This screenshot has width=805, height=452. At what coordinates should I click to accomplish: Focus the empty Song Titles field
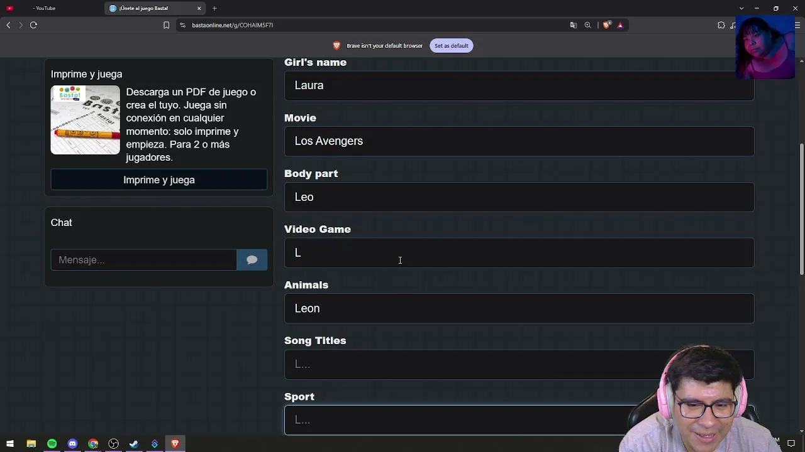(519, 364)
